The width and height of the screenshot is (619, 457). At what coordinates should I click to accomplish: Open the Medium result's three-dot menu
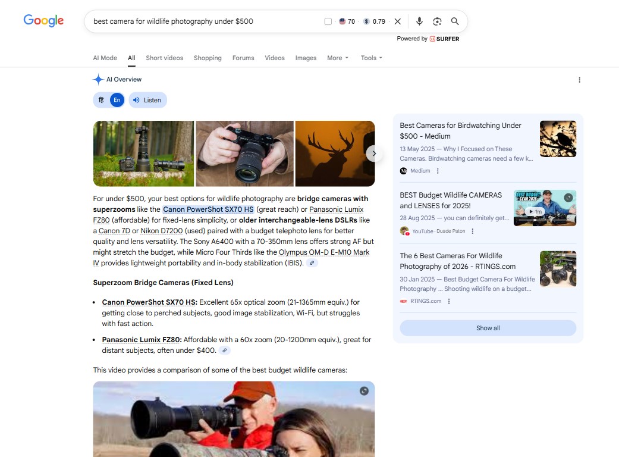pyautogui.click(x=438, y=171)
